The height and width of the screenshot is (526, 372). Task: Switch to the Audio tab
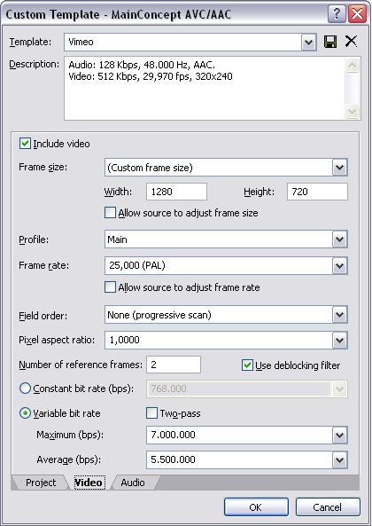[133, 483]
